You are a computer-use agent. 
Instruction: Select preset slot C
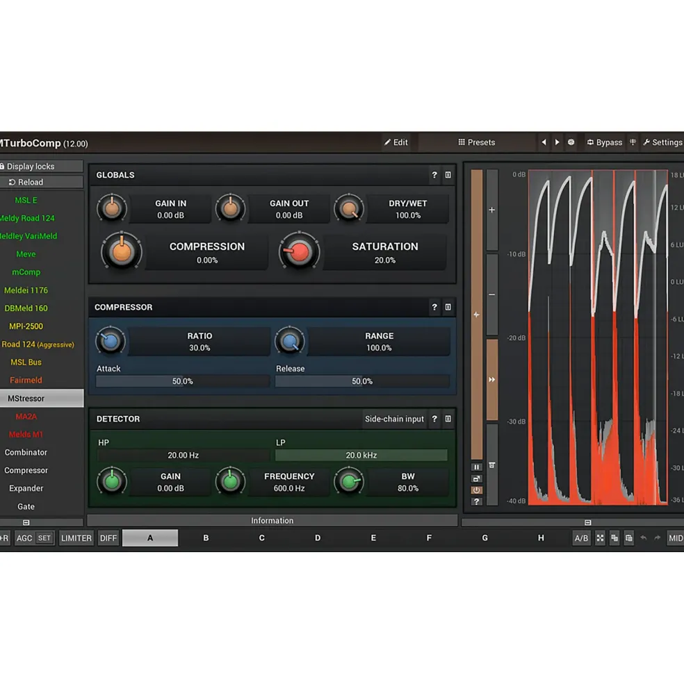[261, 538]
